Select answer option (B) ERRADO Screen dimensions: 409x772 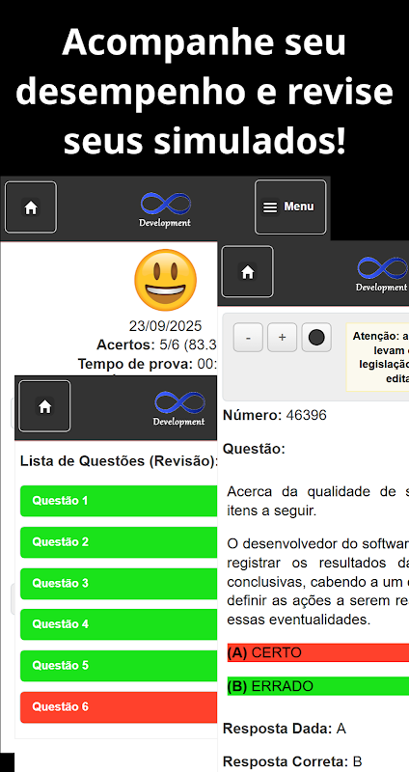(318, 686)
